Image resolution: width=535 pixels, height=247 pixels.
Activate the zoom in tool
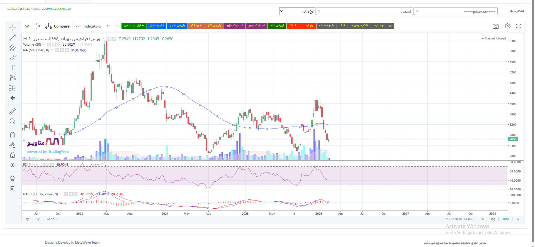pos(13,121)
